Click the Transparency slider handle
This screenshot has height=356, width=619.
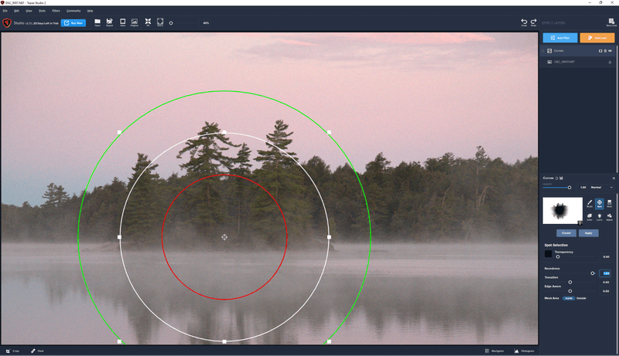pos(558,256)
